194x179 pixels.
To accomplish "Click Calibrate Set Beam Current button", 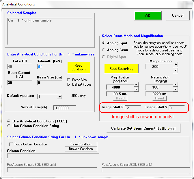I will point(143,128).
